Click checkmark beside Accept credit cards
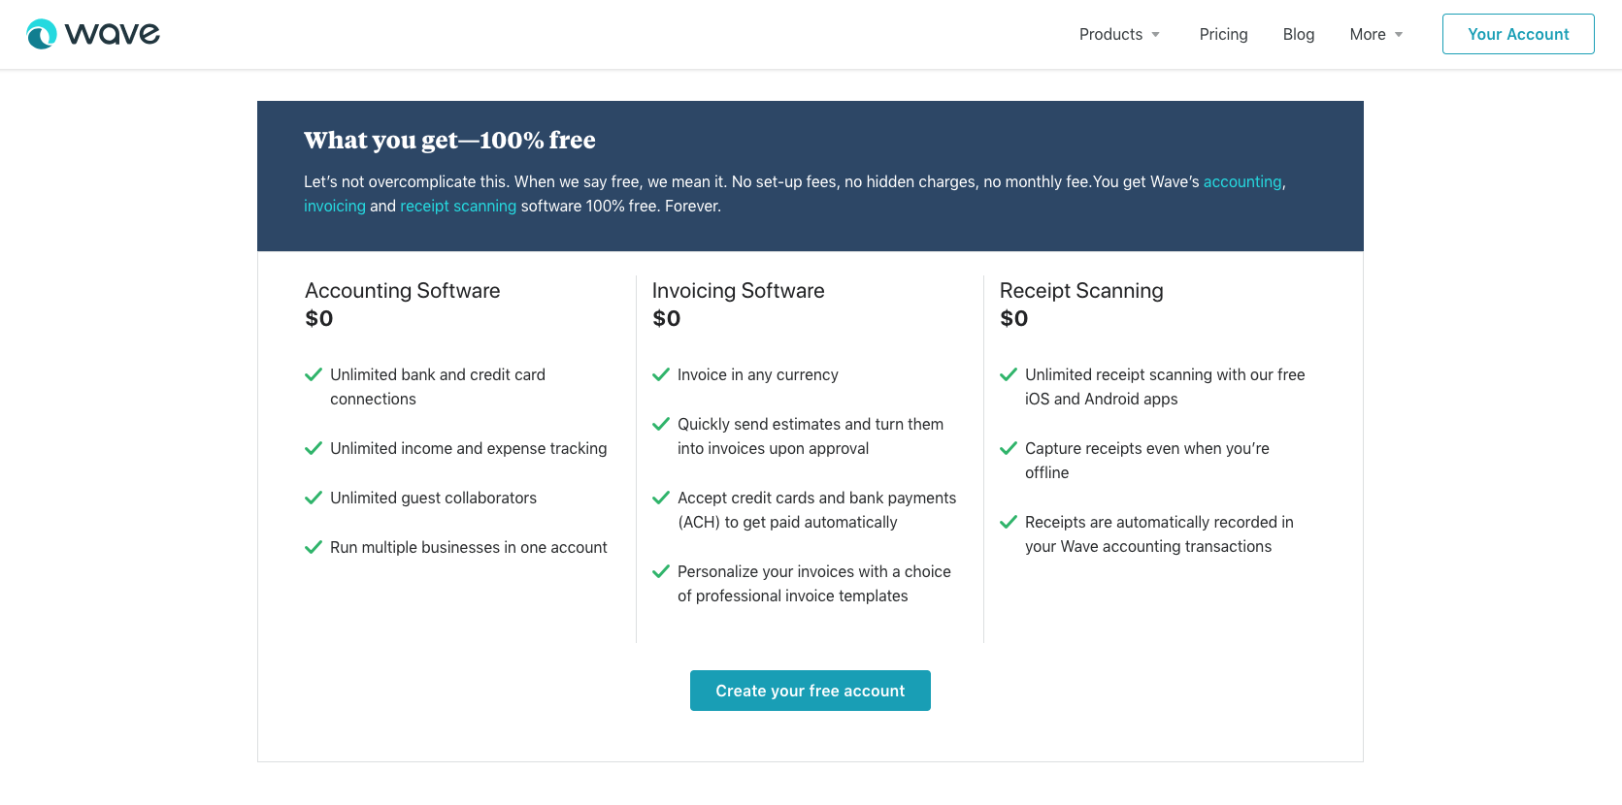 click(x=661, y=498)
